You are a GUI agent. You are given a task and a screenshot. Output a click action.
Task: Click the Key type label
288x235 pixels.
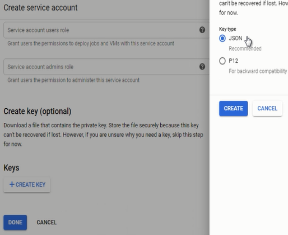(227, 29)
